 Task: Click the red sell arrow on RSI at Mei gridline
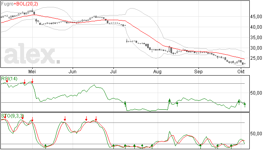tap(32, 81)
